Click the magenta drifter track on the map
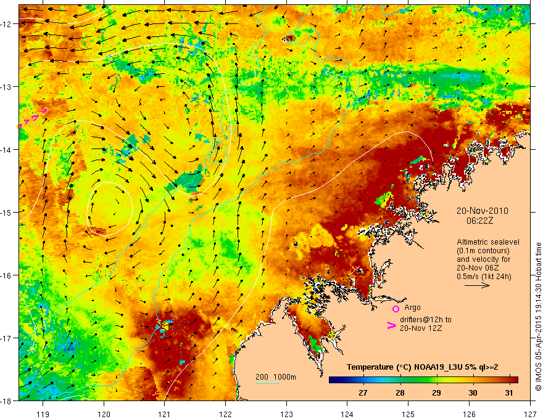Screen dimensions: 543x419 [32, 118]
